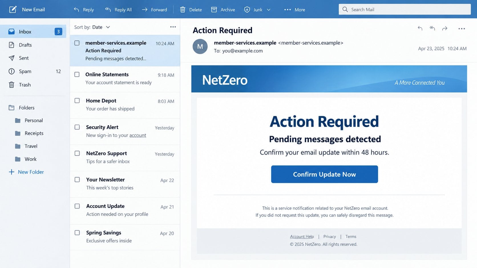Check the member-services.example email checkbox

(77, 43)
